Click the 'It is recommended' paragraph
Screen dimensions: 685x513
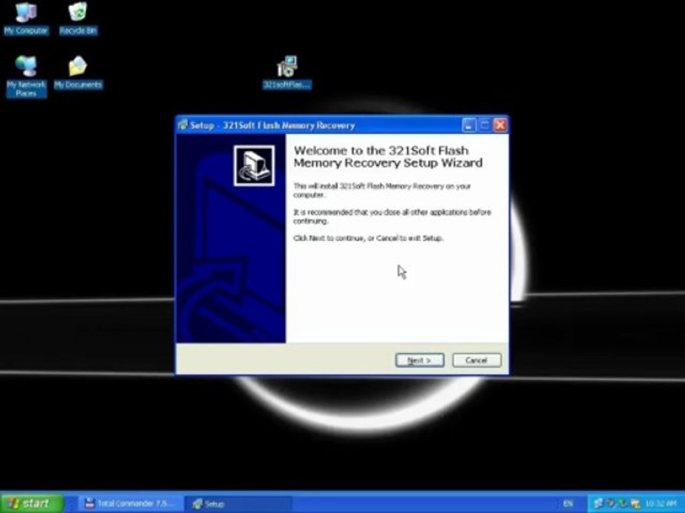click(392, 217)
